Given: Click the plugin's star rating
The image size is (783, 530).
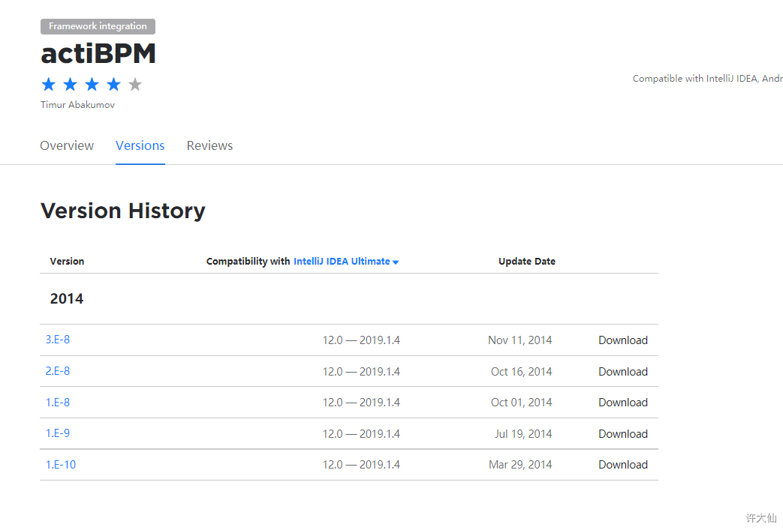Looking at the screenshot, I should [92, 84].
